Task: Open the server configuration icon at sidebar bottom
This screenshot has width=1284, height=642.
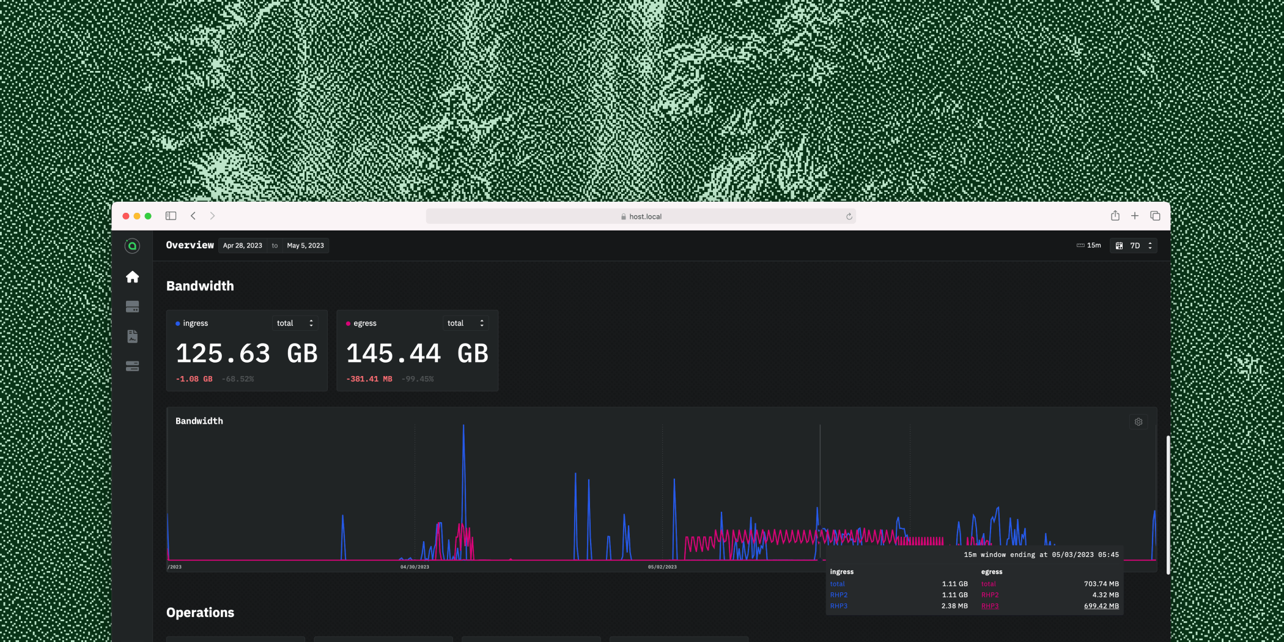Action: [132, 366]
